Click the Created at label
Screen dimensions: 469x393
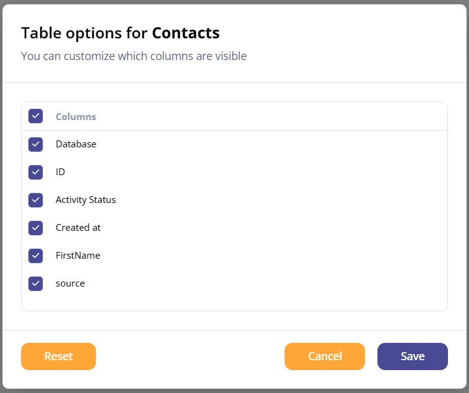(x=78, y=228)
